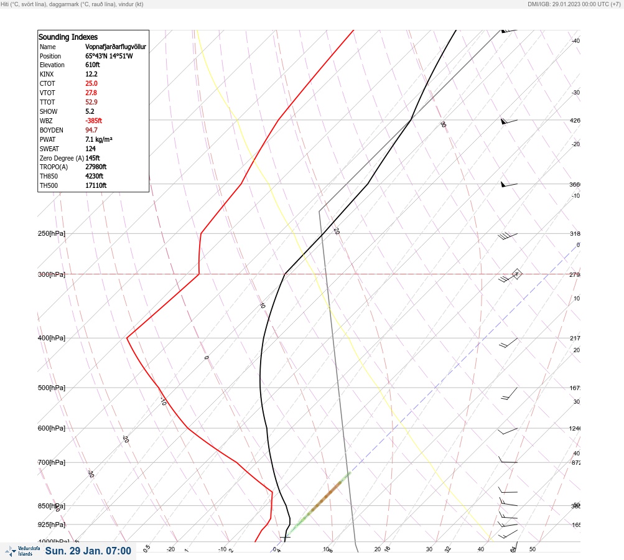Click the red WBZ value -385ft
The image size is (624, 560).
pos(93,121)
